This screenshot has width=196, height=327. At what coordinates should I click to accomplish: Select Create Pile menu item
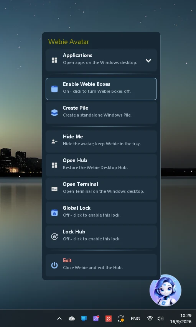point(101,113)
